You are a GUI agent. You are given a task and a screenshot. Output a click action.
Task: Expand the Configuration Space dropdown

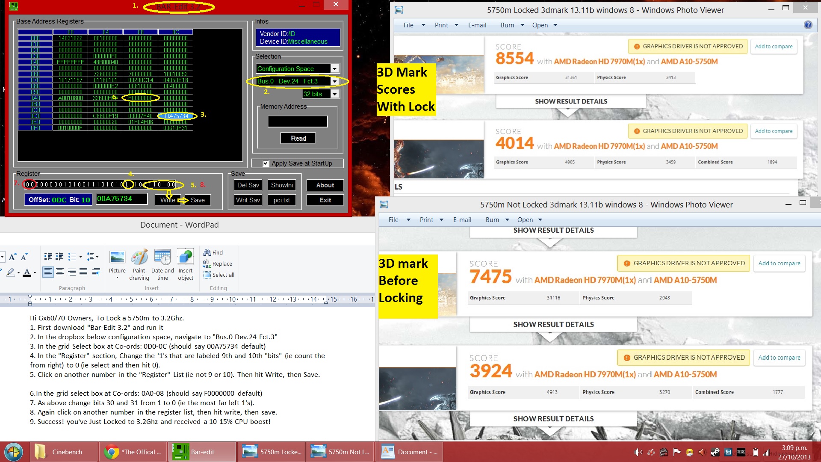335,69
